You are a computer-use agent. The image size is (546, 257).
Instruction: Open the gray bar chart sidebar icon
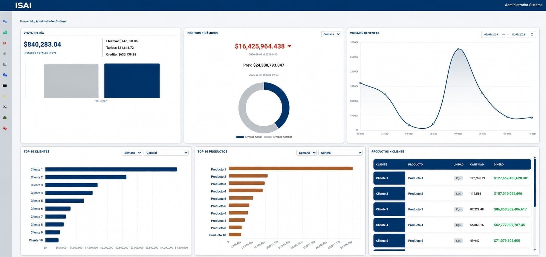click(5, 53)
